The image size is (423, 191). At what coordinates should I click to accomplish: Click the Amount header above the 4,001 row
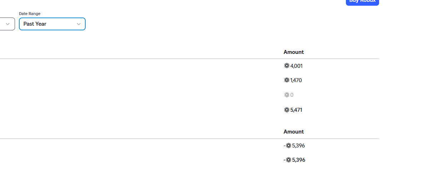click(293, 52)
